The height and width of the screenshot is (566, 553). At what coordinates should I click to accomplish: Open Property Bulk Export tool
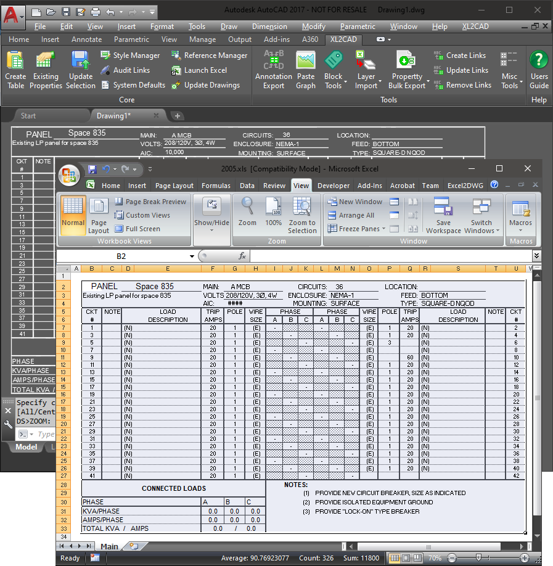coord(406,62)
